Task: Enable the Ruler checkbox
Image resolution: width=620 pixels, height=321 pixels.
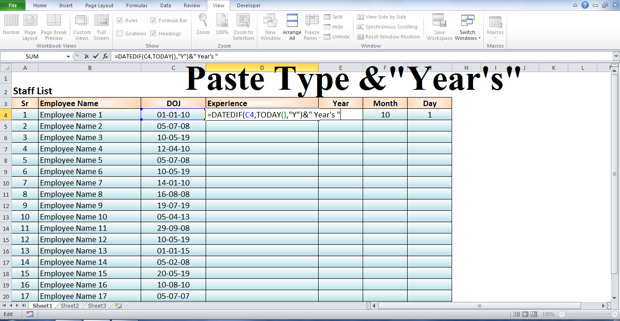Action: click(120, 20)
